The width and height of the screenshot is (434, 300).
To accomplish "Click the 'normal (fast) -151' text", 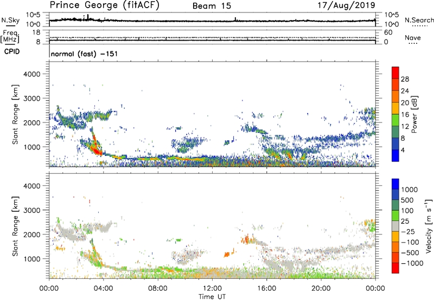I will [84, 54].
